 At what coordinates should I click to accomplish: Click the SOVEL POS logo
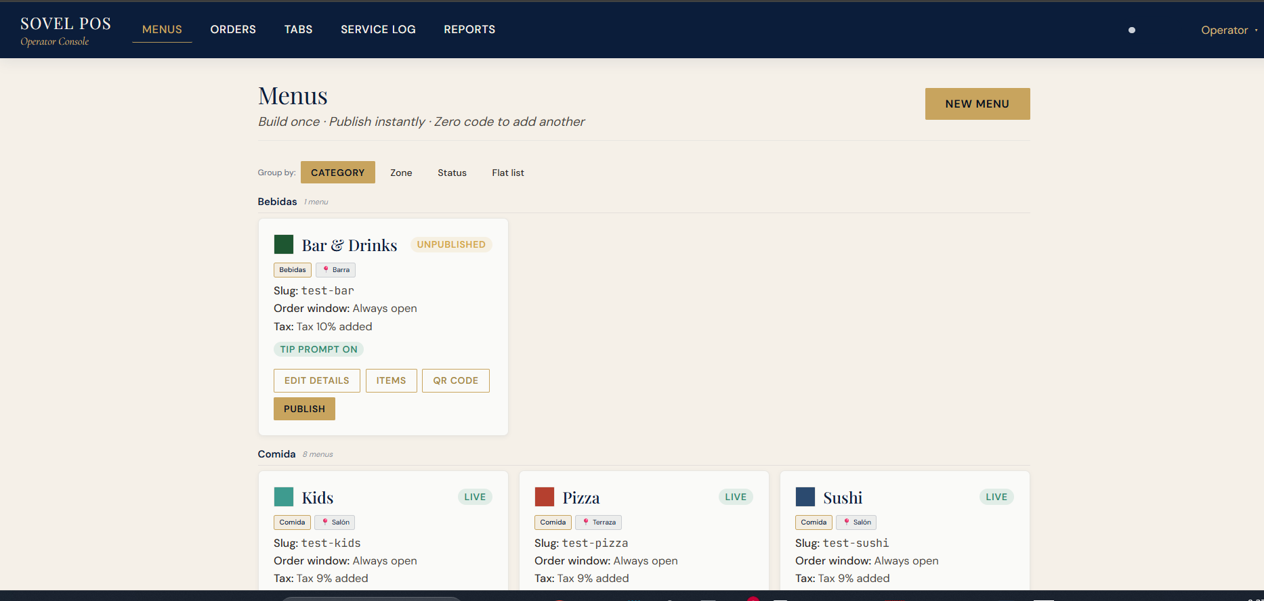(x=66, y=30)
